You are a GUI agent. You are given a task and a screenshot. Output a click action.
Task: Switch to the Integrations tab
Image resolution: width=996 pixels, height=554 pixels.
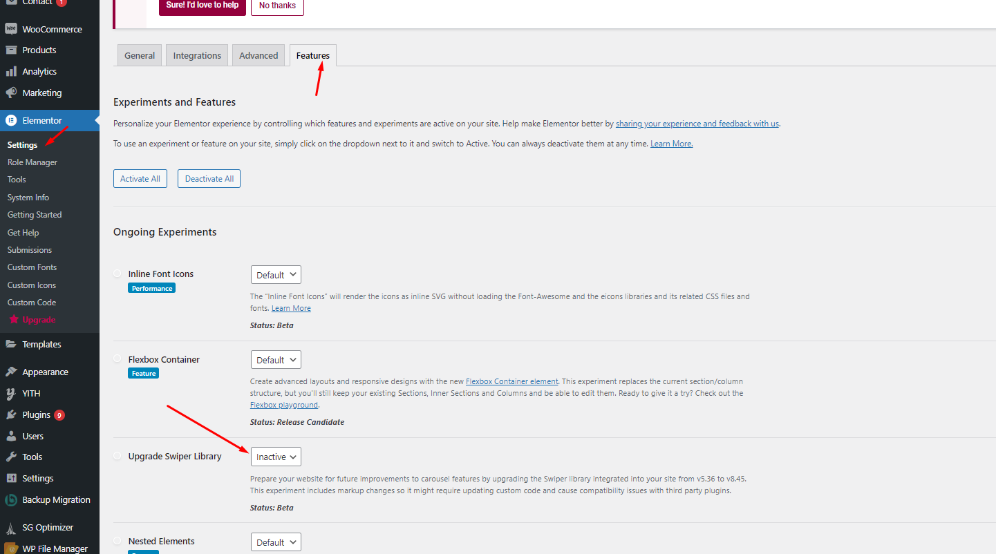tap(197, 55)
